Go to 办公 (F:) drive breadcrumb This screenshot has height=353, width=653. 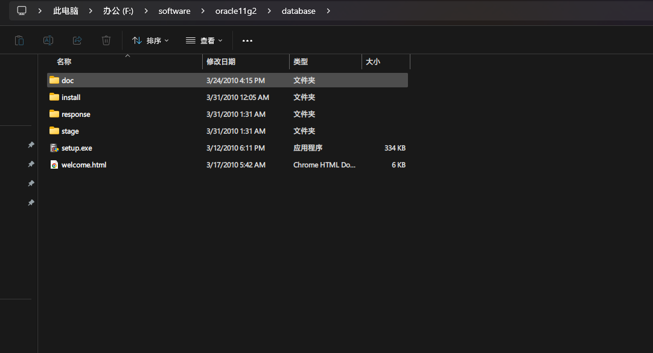pyautogui.click(x=118, y=11)
